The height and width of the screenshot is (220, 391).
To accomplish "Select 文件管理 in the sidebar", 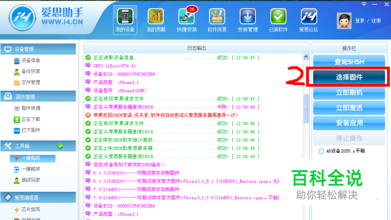I will [x=27, y=82].
